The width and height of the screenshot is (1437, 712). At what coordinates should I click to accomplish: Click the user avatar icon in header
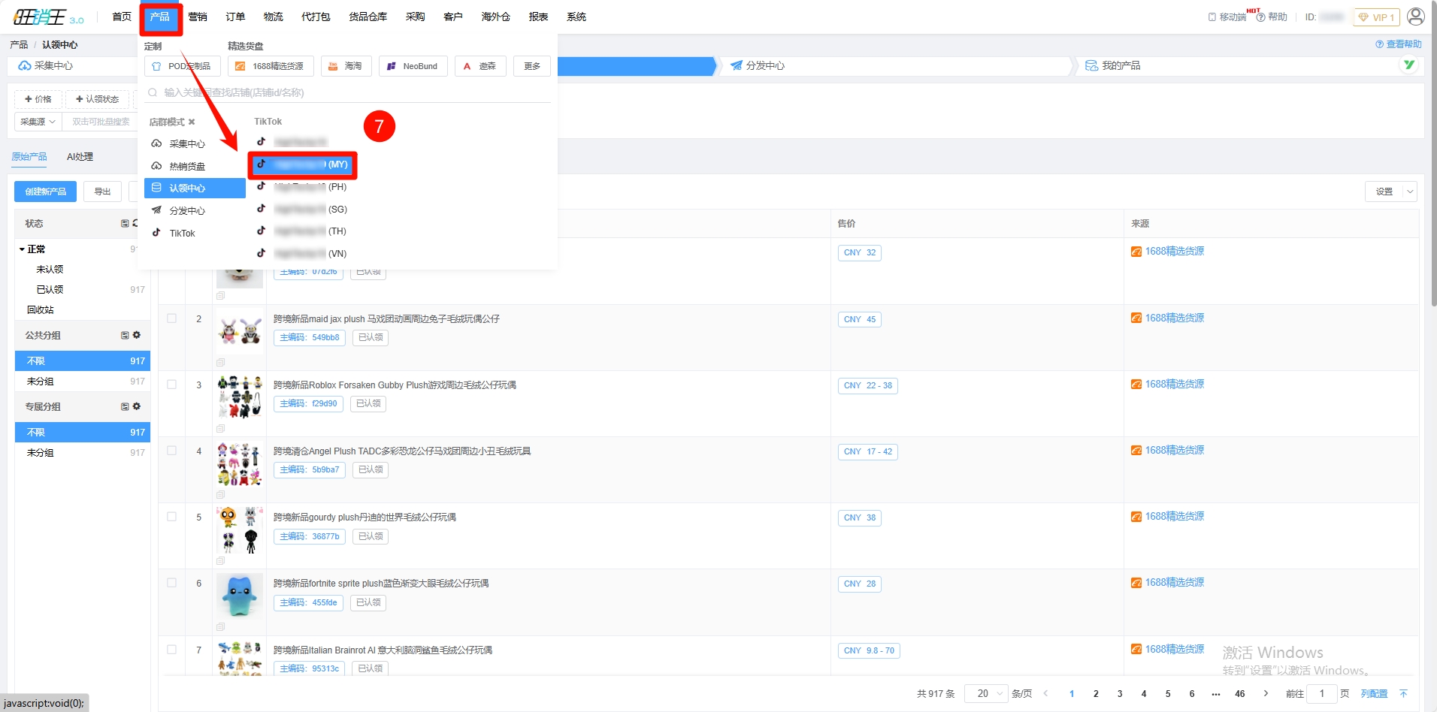[1415, 17]
